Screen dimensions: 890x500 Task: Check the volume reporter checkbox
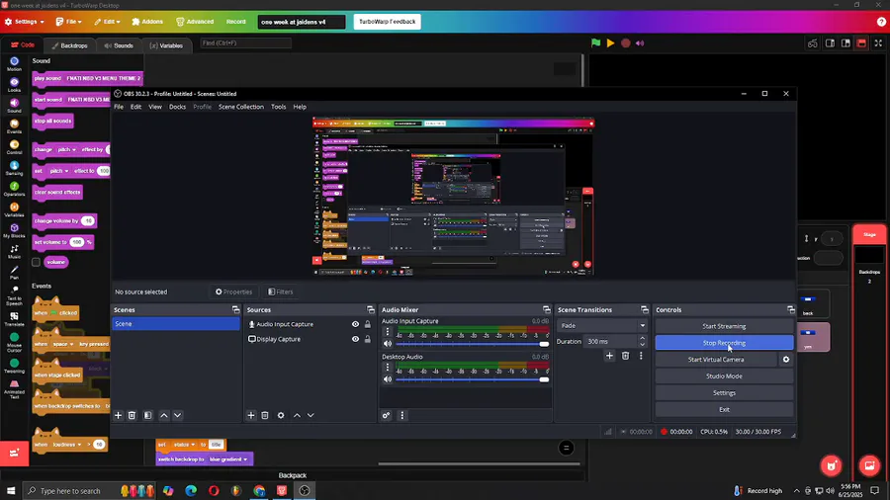point(36,262)
